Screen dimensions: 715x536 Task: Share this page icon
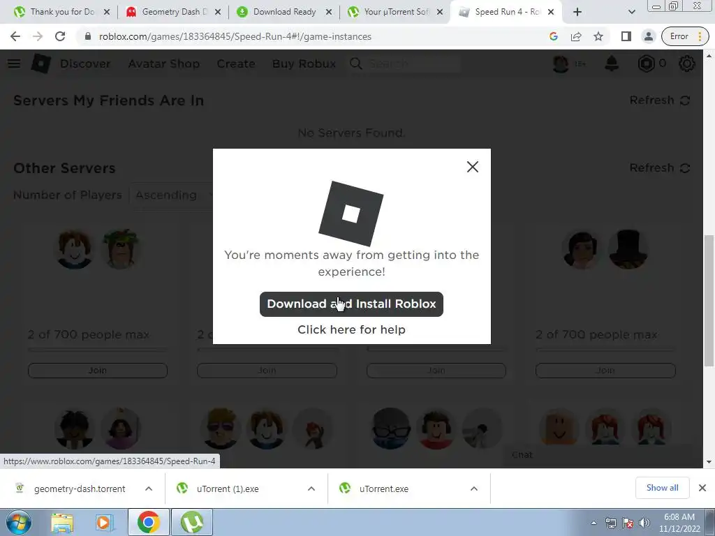point(576,36)
